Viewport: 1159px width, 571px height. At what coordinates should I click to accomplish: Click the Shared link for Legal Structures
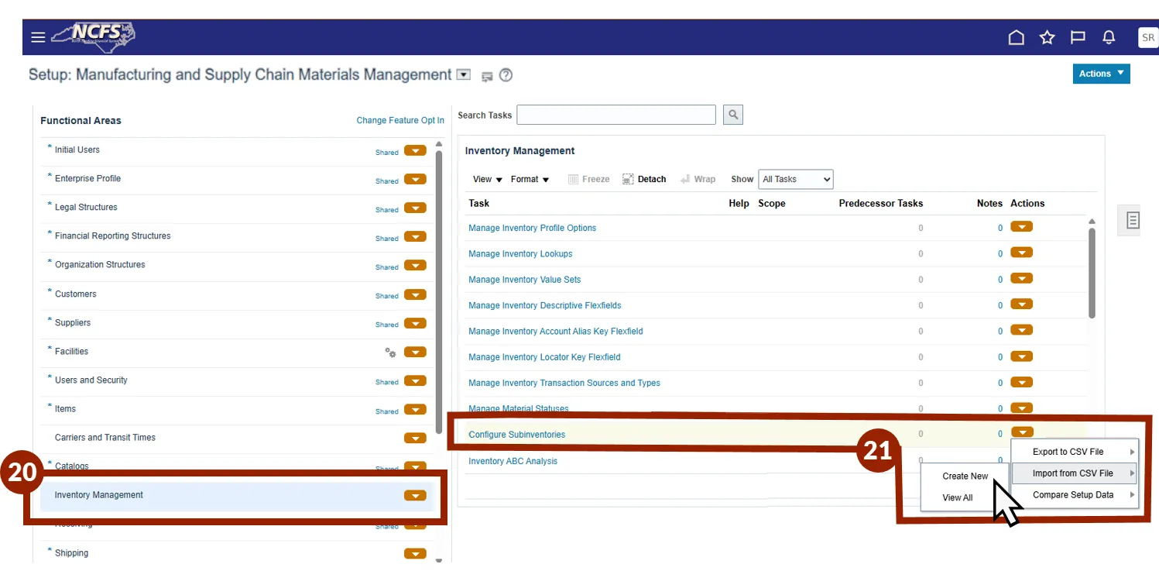(387, 210)
